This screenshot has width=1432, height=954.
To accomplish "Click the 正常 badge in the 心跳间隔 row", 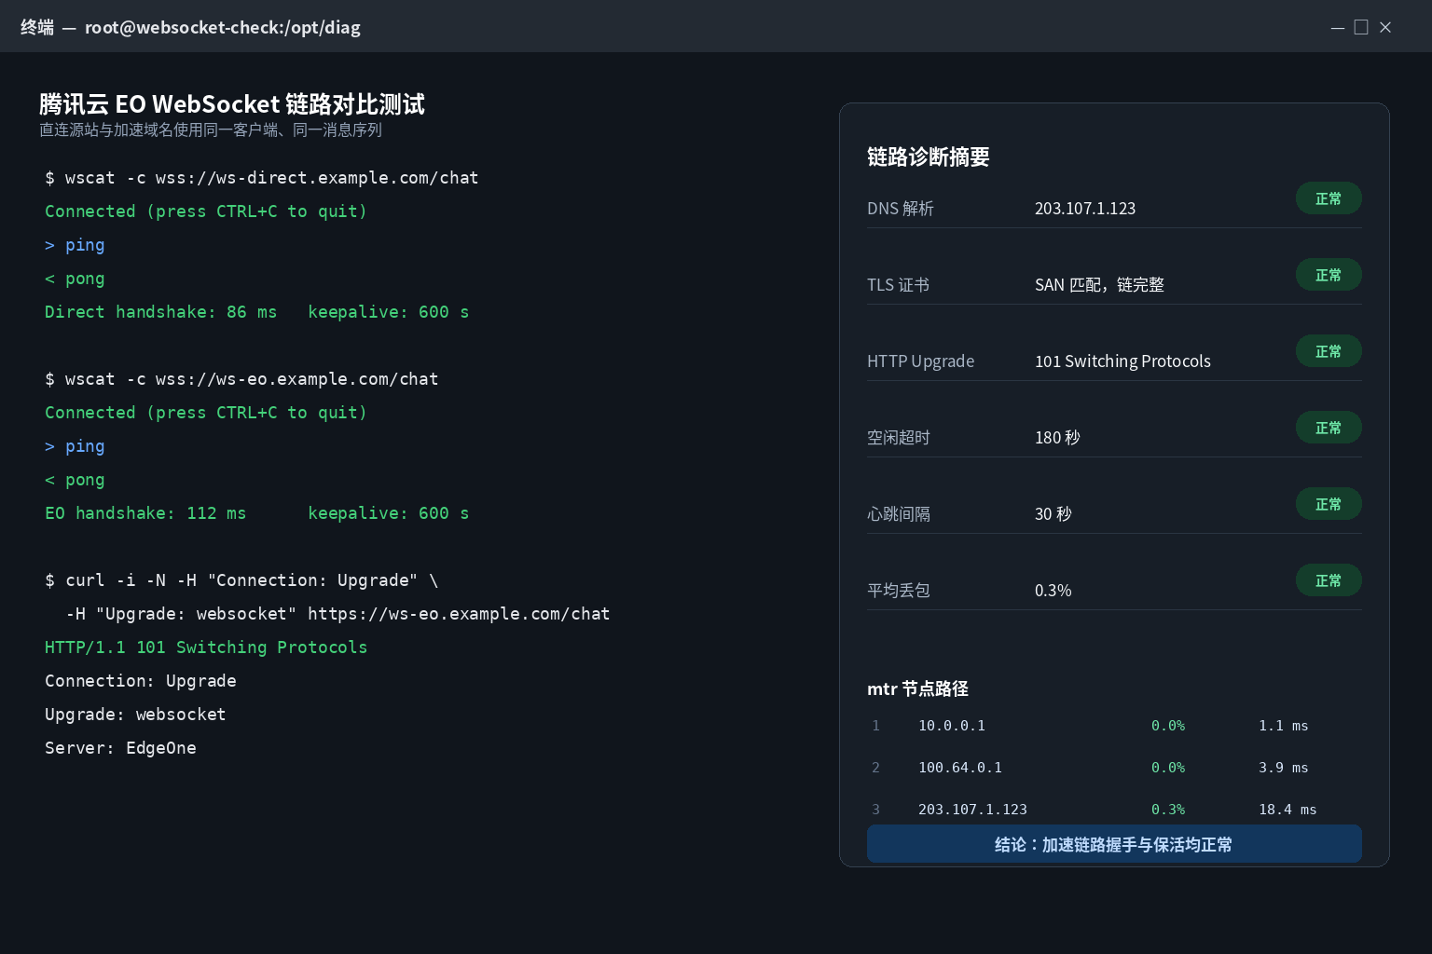I will coord(1329,504).
